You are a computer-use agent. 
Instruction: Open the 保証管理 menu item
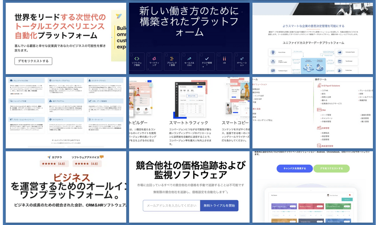click(325, 136)
